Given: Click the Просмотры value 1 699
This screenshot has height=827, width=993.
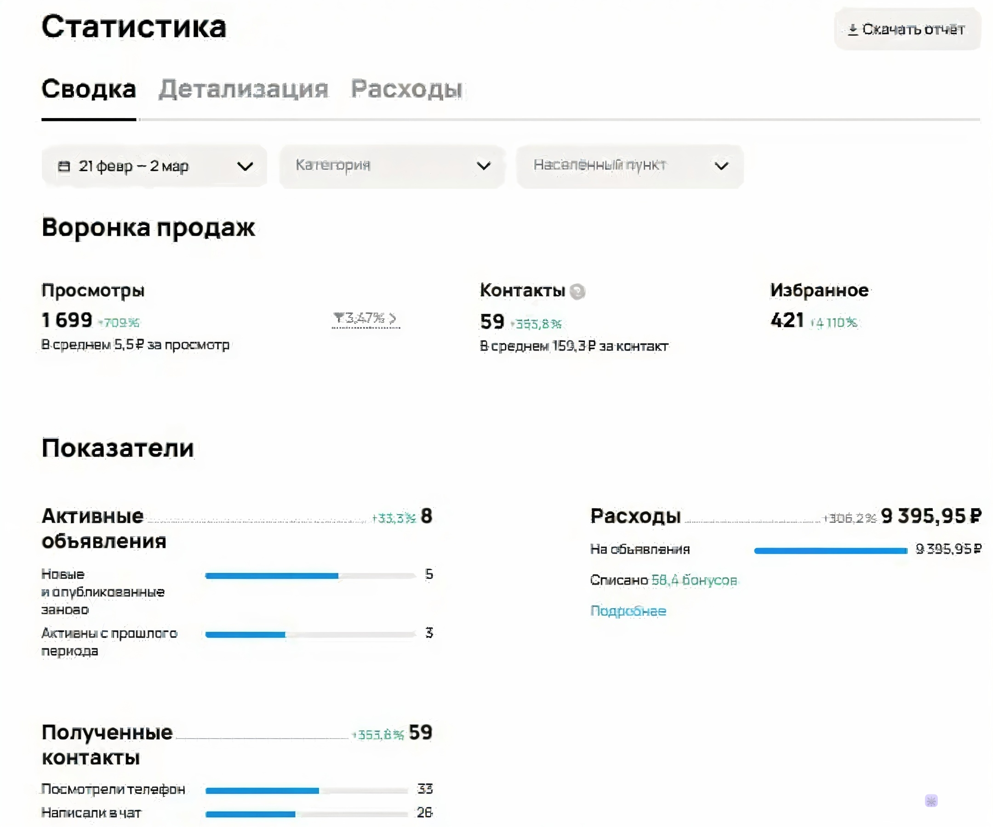Looking at the screenshot, I should pyautogui.click(x=67, y=320).
